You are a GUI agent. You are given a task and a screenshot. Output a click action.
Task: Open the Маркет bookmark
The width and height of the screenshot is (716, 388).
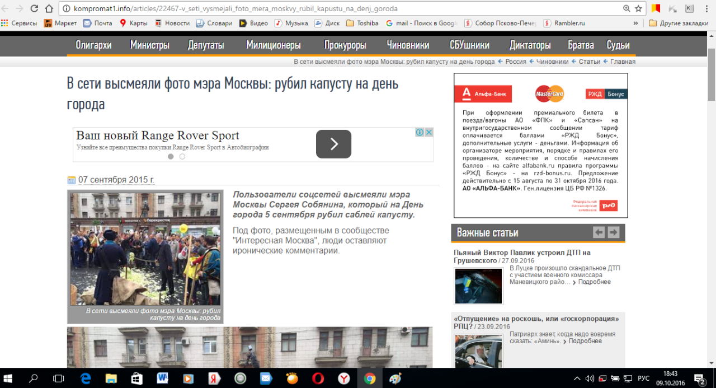(60, 23)
